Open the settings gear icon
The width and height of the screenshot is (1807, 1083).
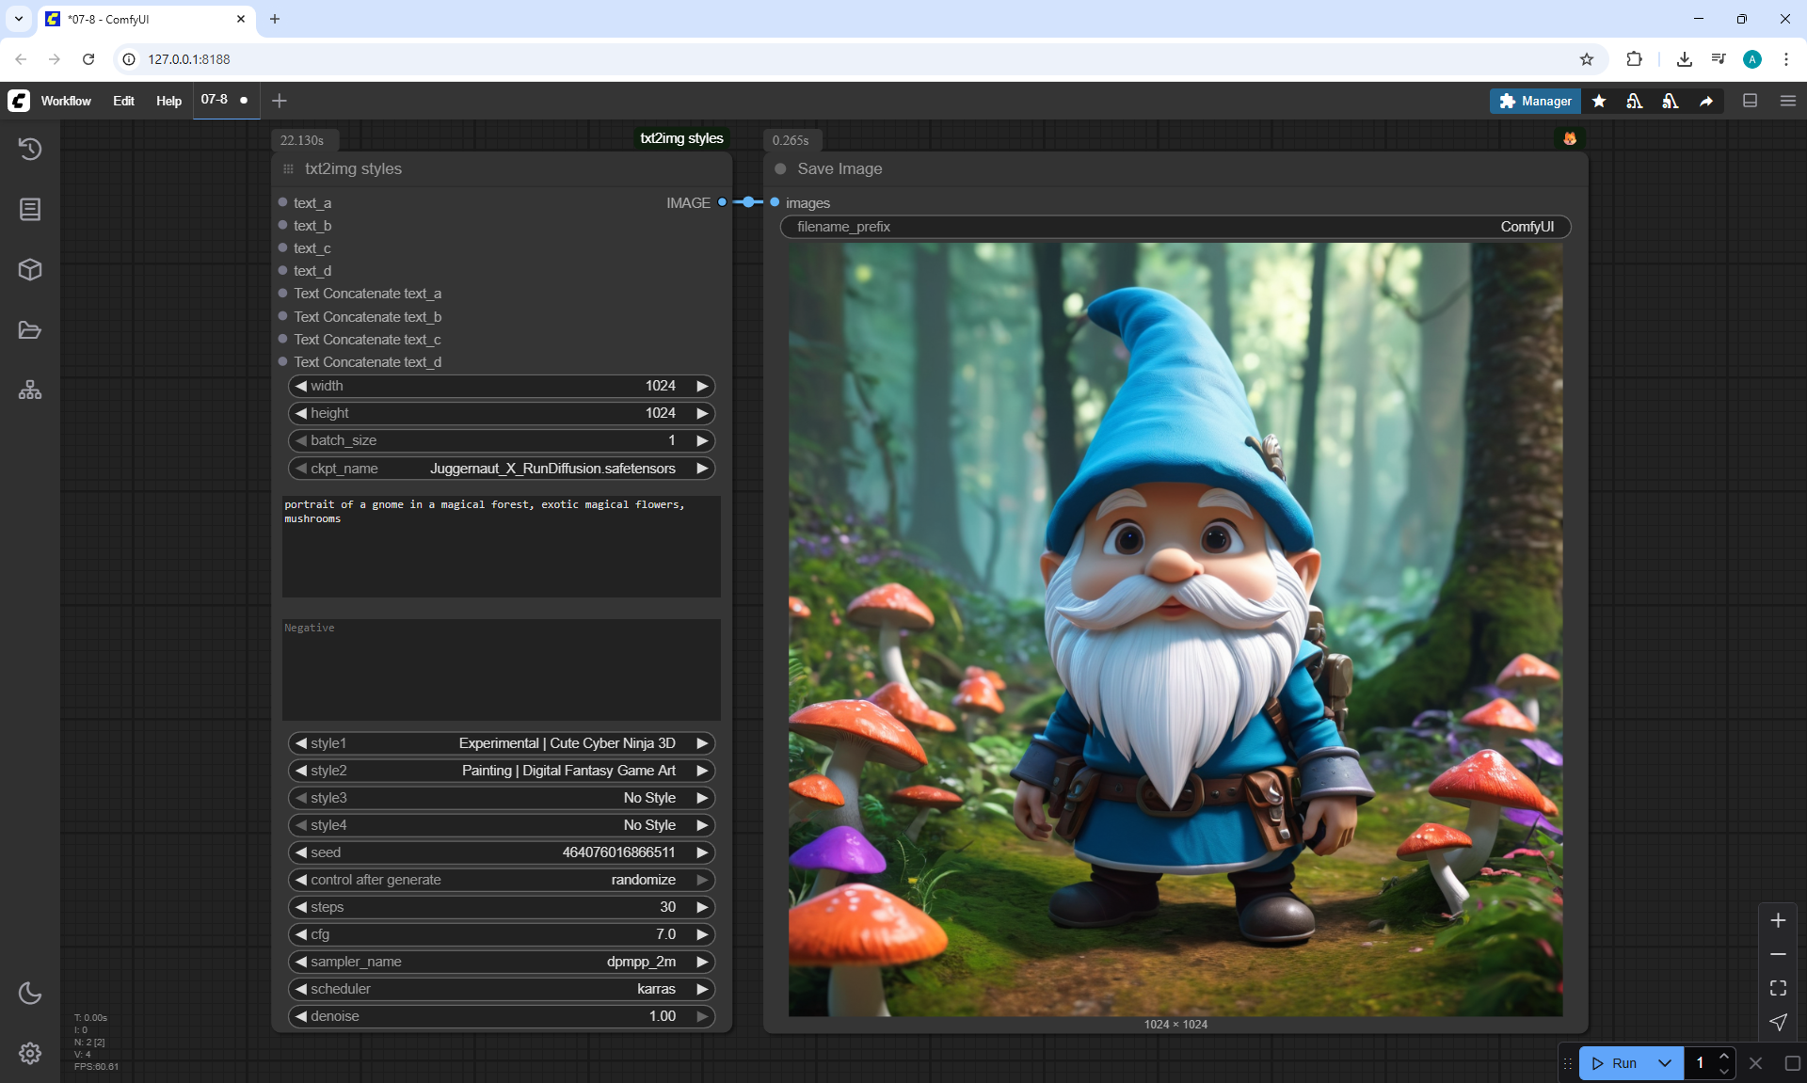click(30, 1053)
